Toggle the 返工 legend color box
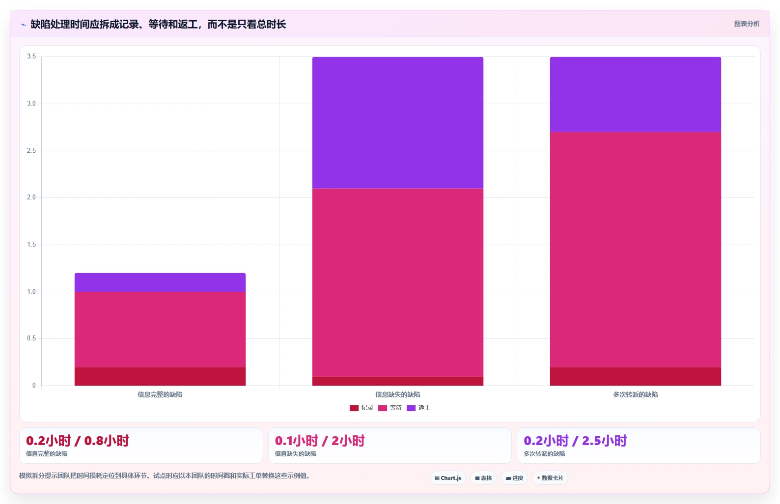This screenshot has height=504, width=780. point(411,408)
